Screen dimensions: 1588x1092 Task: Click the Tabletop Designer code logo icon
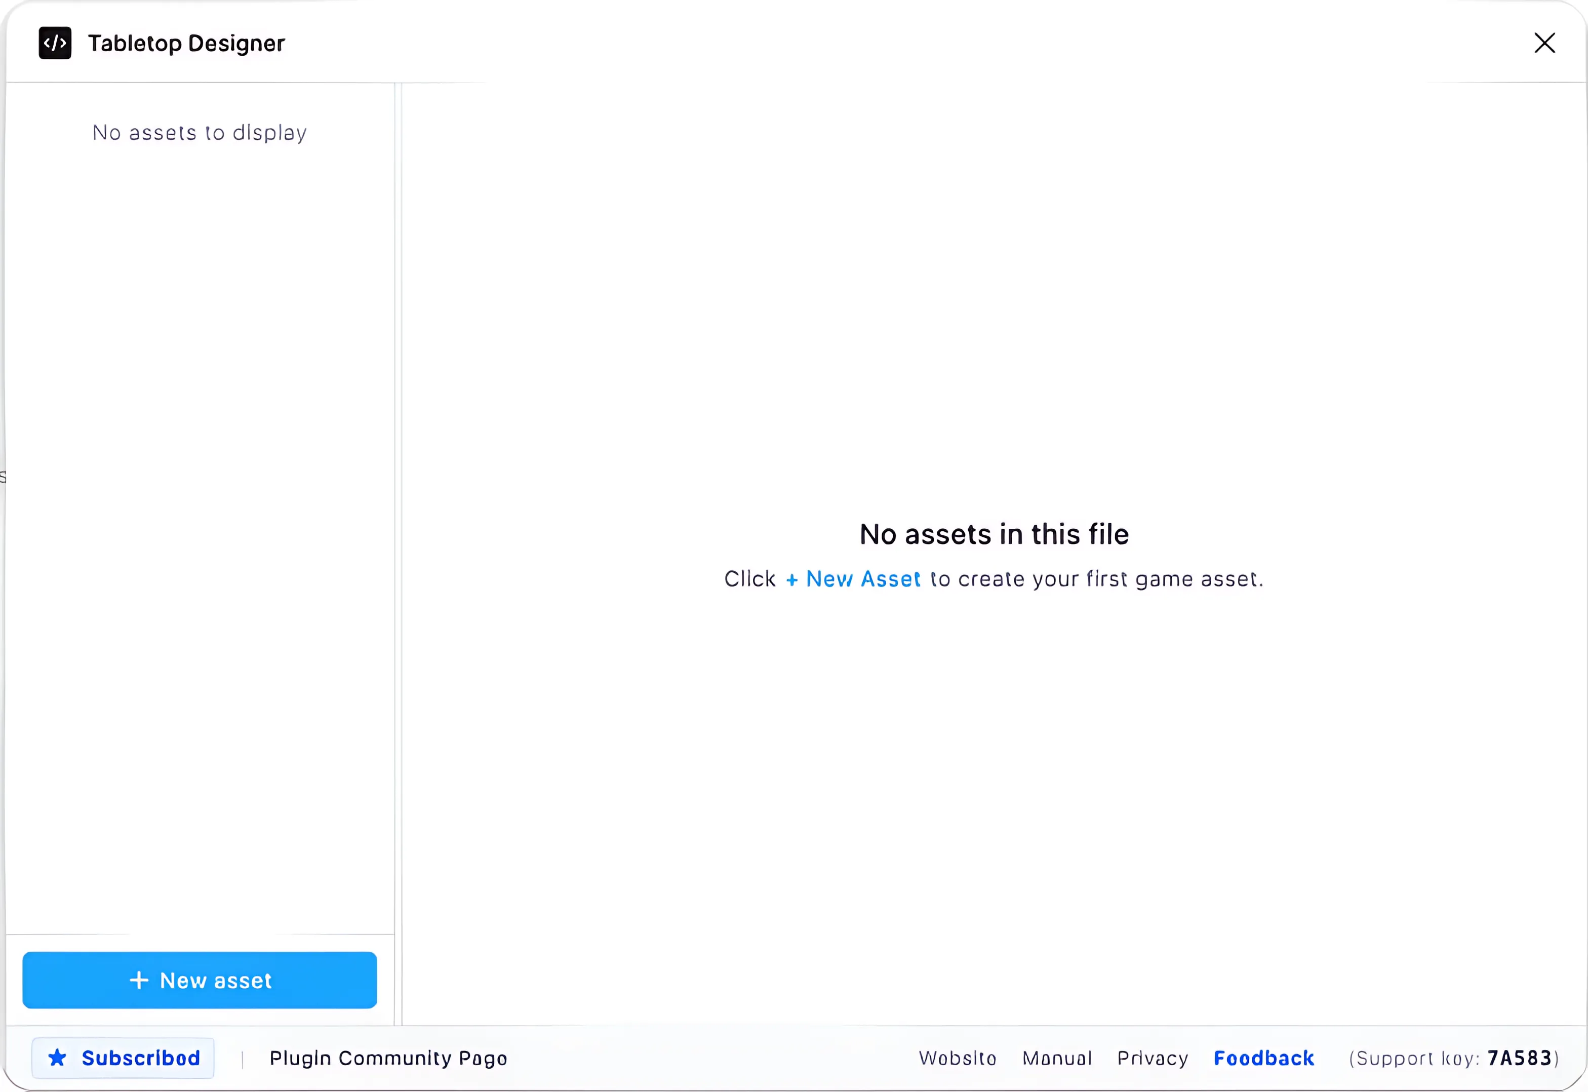tap(55, 43)
